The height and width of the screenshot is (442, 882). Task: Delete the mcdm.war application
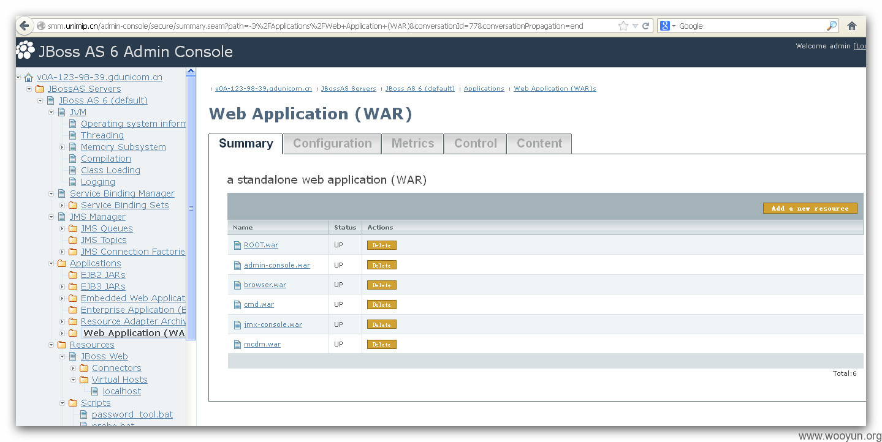click(381, 345)
